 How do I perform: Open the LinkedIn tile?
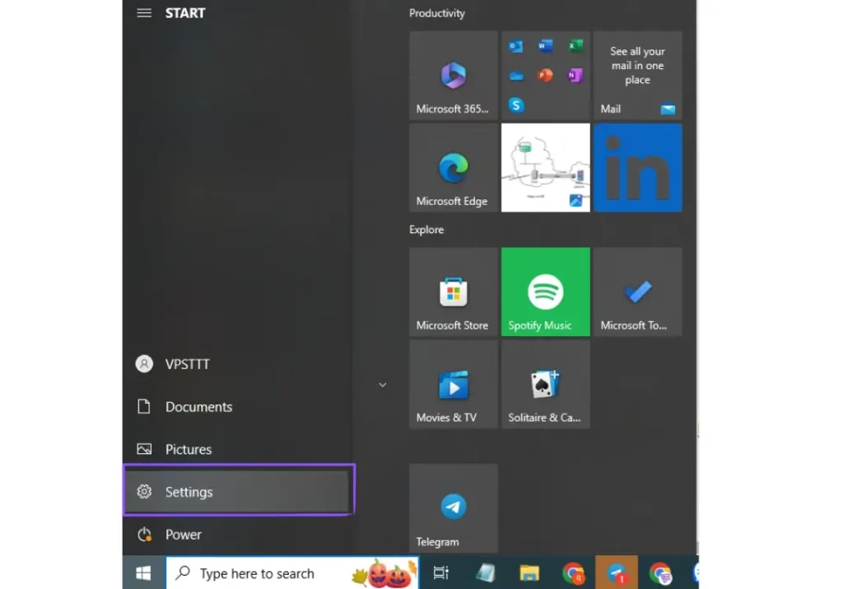[x=638, y=167]
